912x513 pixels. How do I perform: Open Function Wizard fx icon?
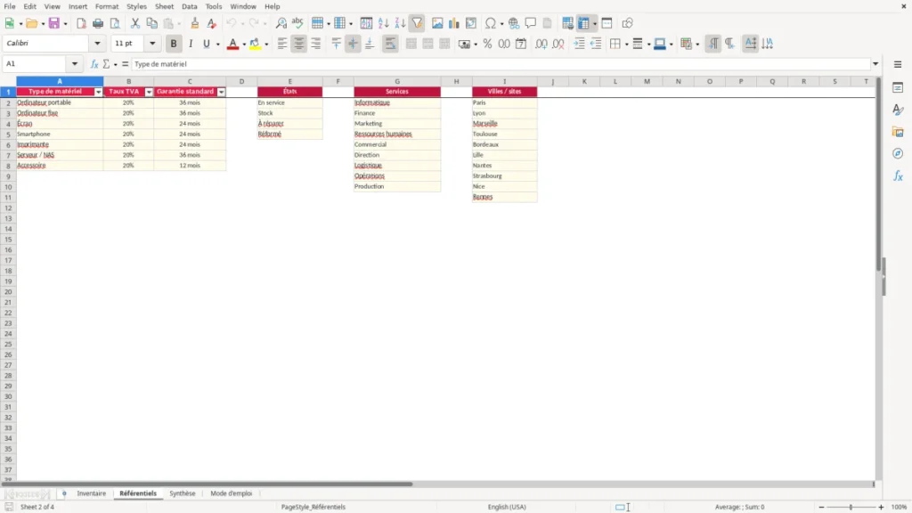(x=94, y=64)
